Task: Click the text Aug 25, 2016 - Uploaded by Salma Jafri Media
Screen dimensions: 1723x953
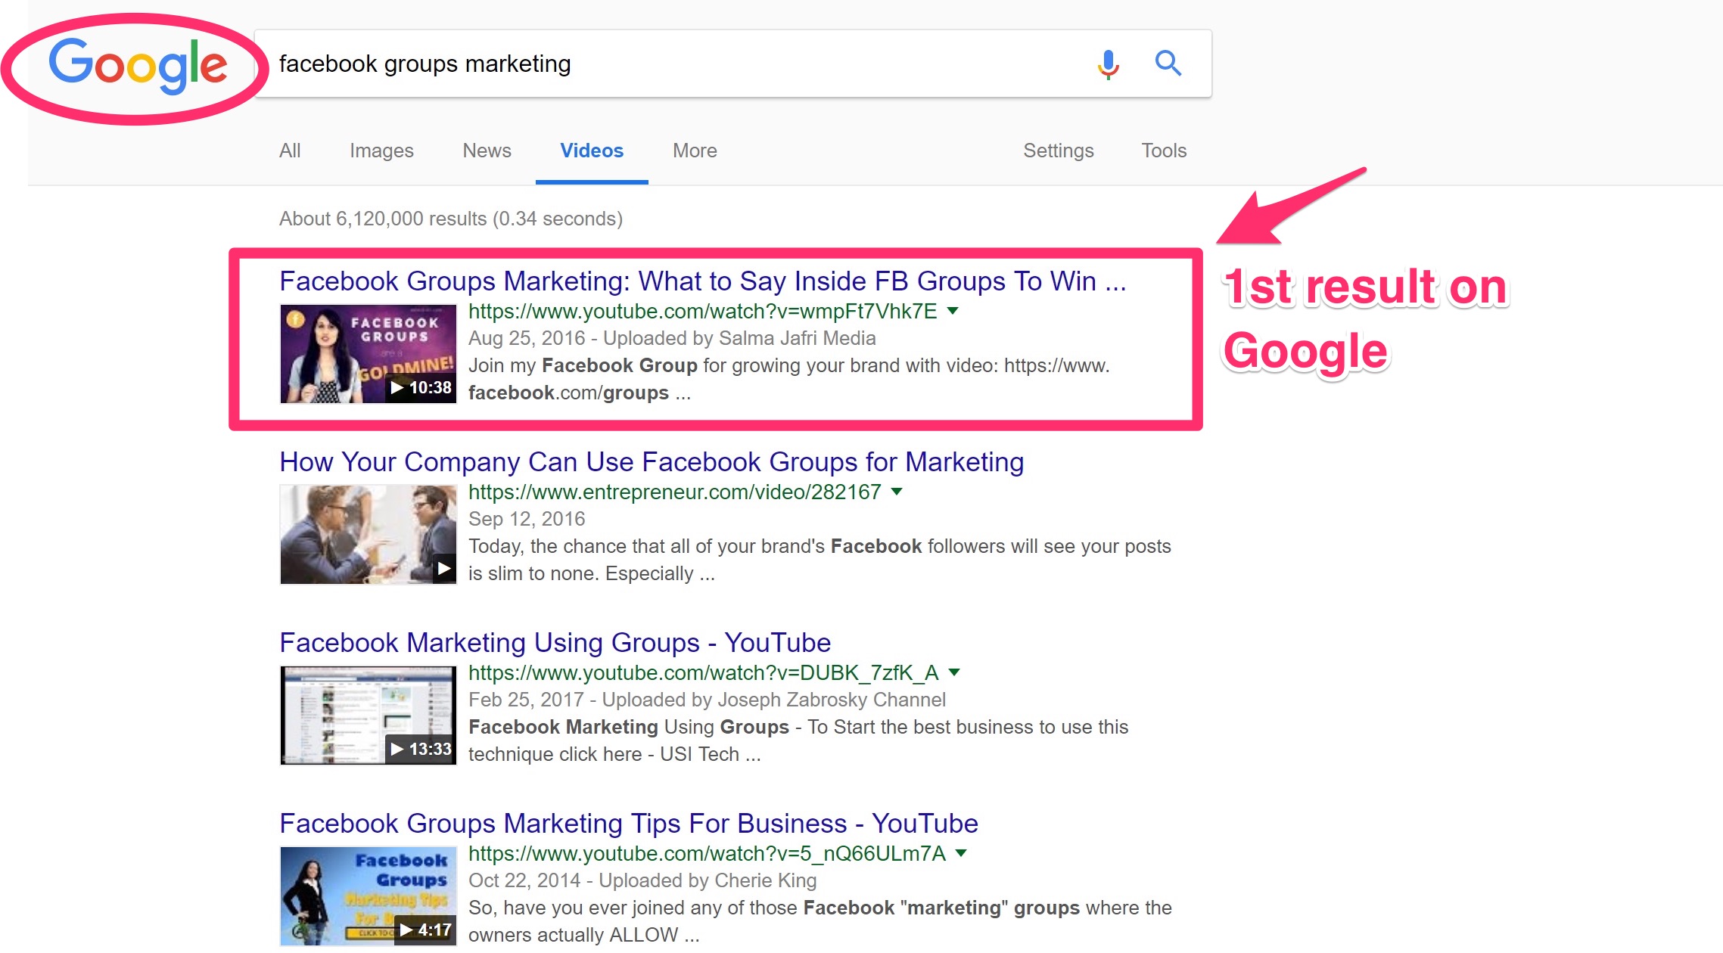Action: 672,338
